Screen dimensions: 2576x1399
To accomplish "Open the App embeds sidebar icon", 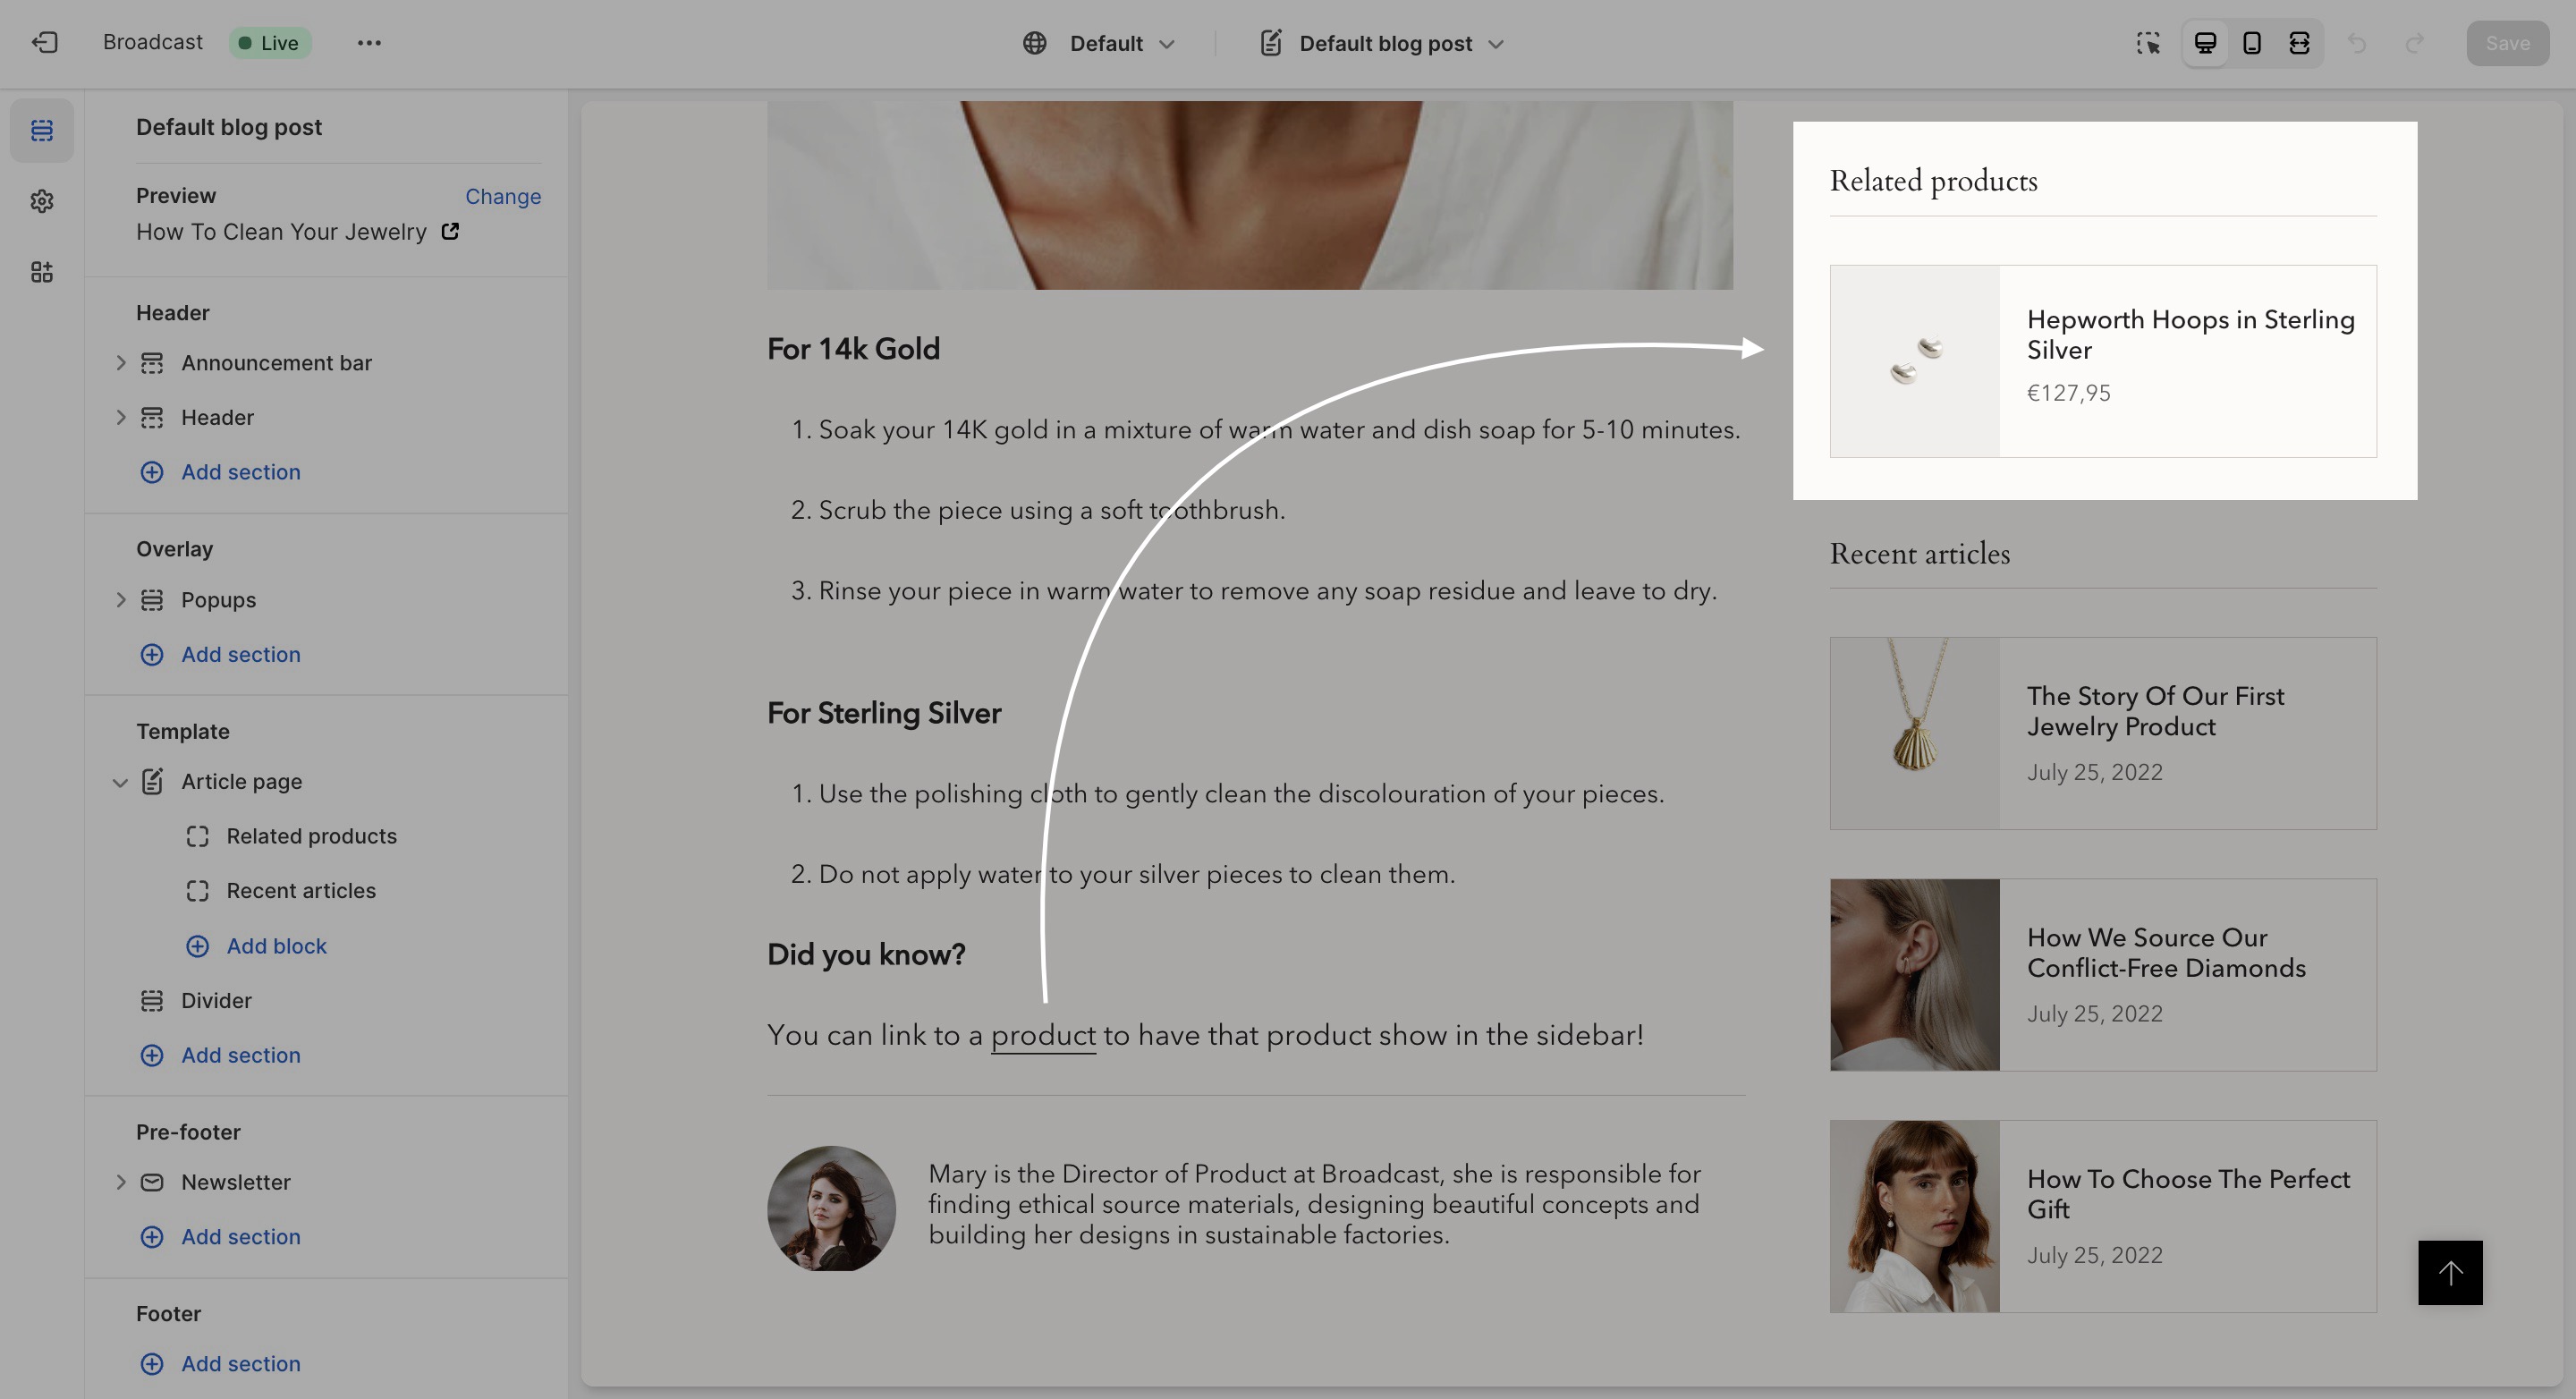I will [42, 272].
